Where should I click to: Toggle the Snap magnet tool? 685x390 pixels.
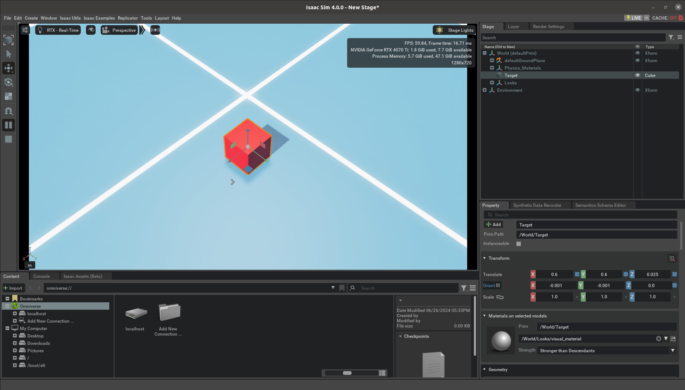[x=9, y=111]
